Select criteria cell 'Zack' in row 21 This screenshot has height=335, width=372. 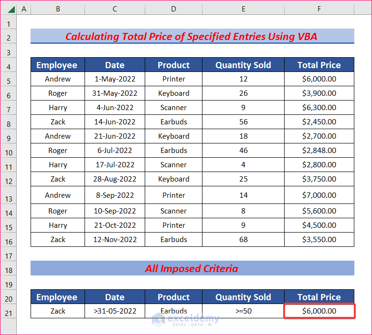58,311
